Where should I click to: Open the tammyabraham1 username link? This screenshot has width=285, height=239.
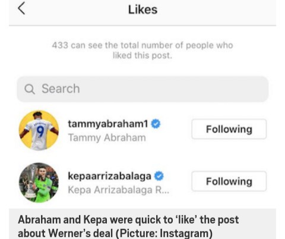[x=108, y=124]
